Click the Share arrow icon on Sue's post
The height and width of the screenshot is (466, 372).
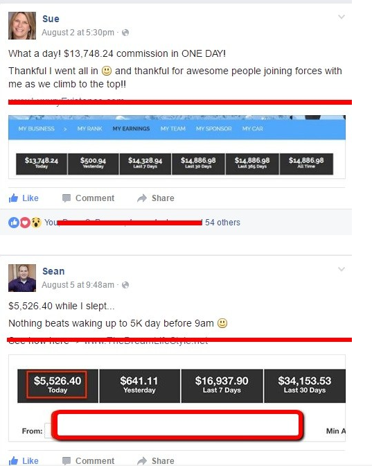[x=142, y=198]
